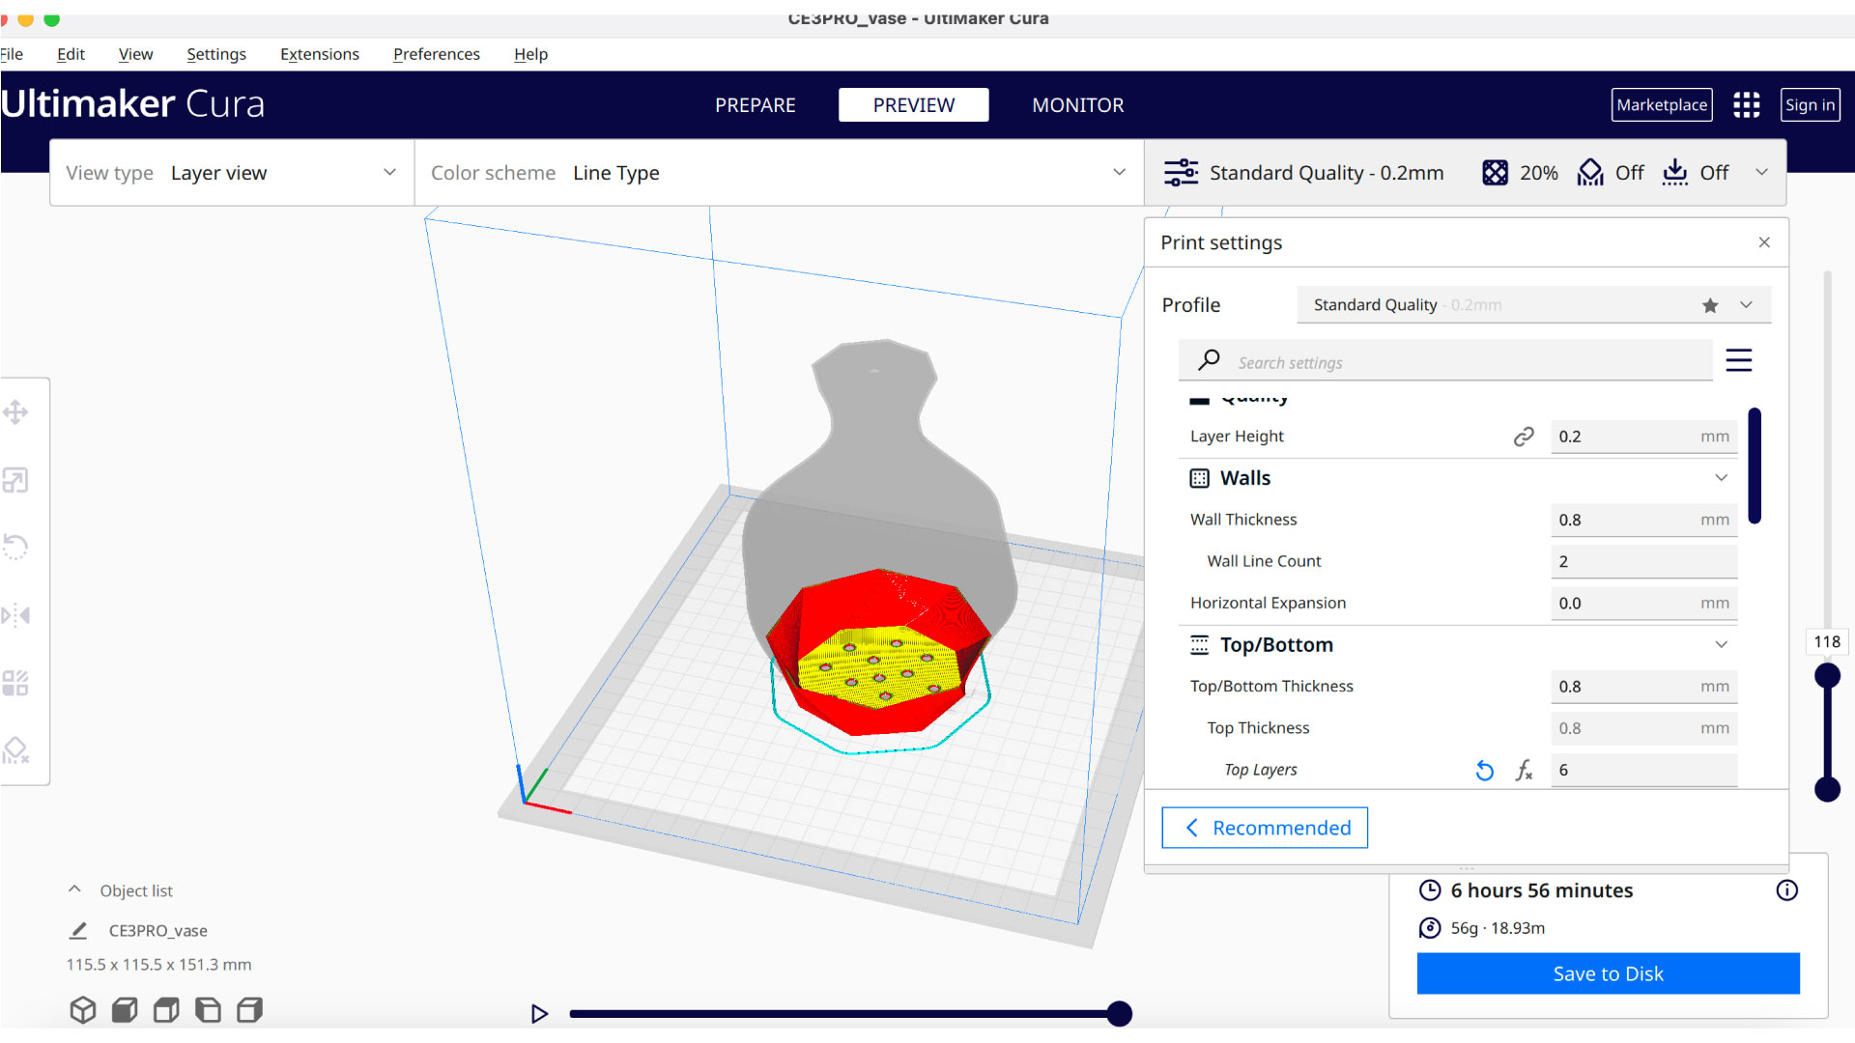Image resolution: width=1855 pixels, height=1043 pixels.
Task: Open settings visibility hamburger menu
Action: [1739, 360]
